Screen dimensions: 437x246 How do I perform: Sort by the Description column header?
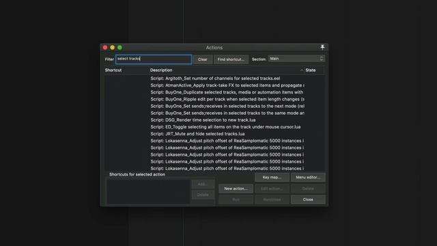coord(161,70)
